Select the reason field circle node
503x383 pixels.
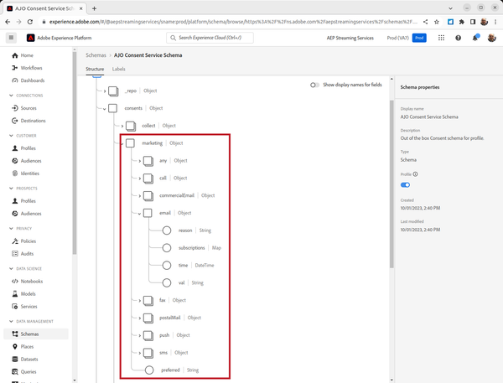click(167, 230)
